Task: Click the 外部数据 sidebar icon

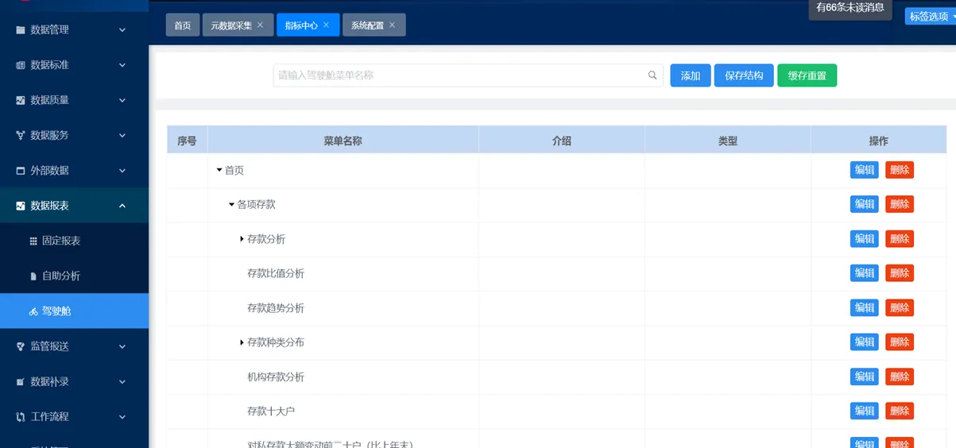Action: (21, 171)
